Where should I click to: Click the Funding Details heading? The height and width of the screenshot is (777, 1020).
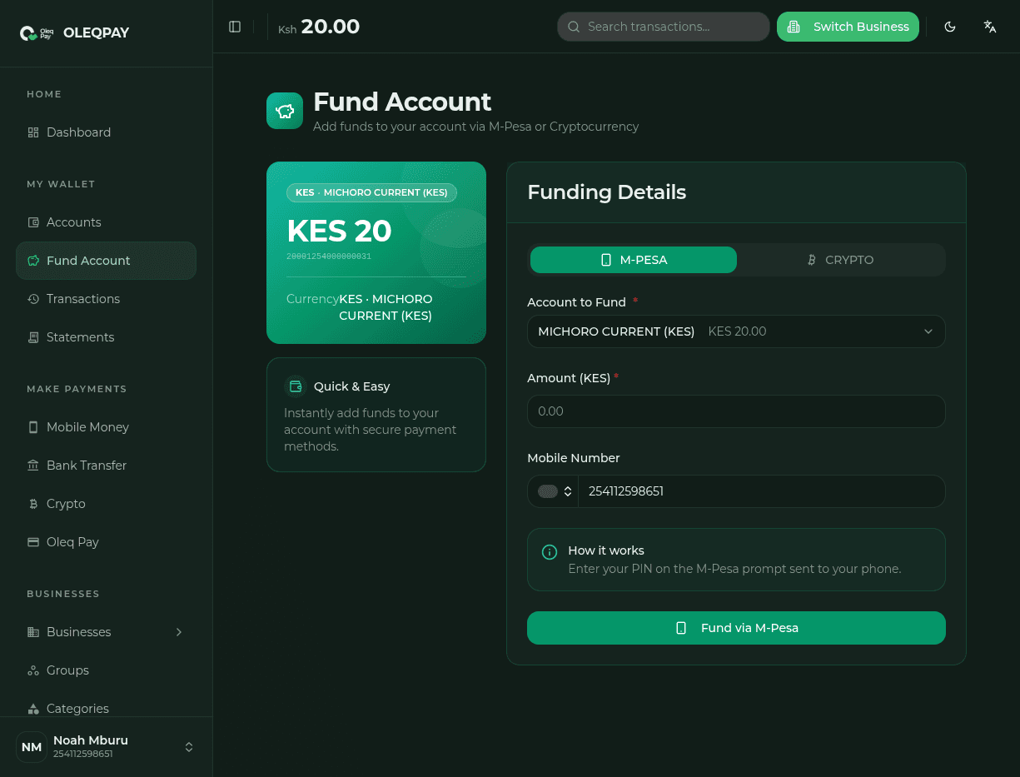pyautogui.click(x=607, y=192)
